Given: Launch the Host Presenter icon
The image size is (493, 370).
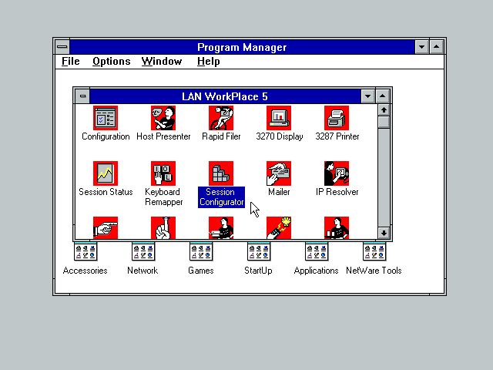Looking at the screenshot, I should click(163, 118).
